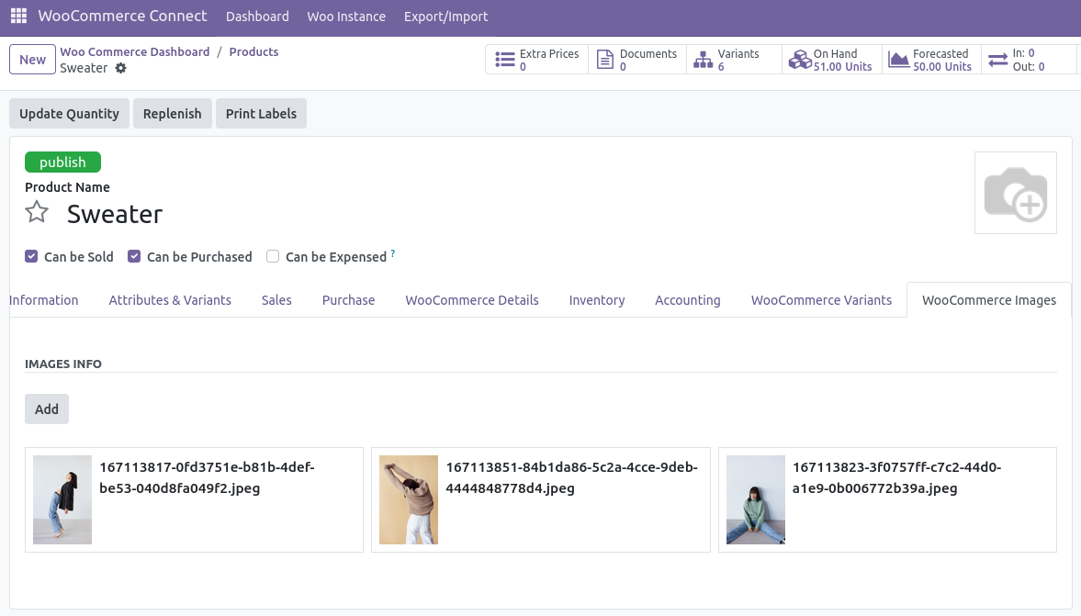1081x616 pixels.
Task: Uncheck the Can be Sold checkbox
Action: point(31,257)
